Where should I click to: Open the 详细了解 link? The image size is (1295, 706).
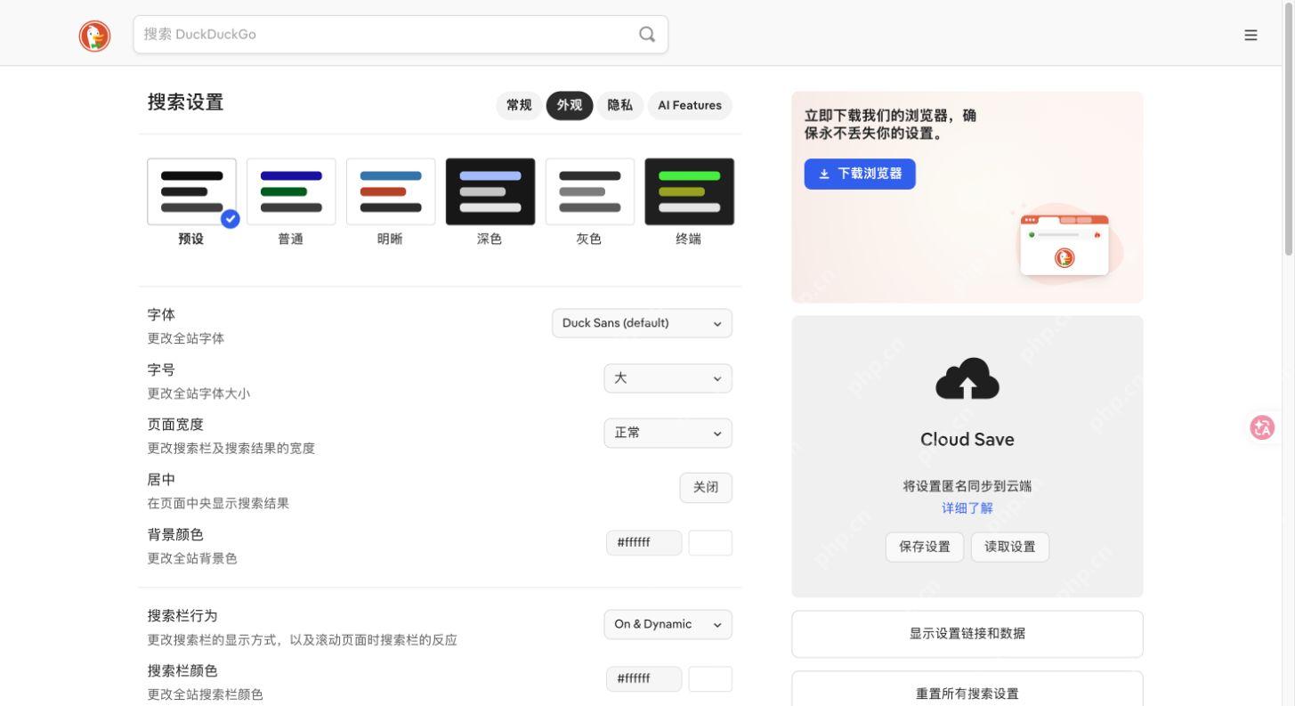[967, 508]
